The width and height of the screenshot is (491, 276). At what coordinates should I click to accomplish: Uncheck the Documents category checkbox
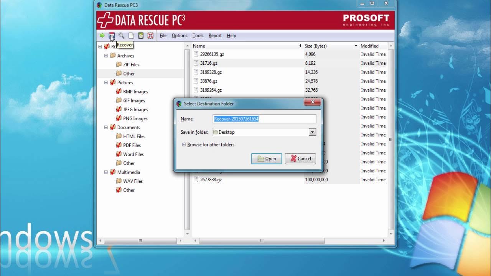point(113,127)
